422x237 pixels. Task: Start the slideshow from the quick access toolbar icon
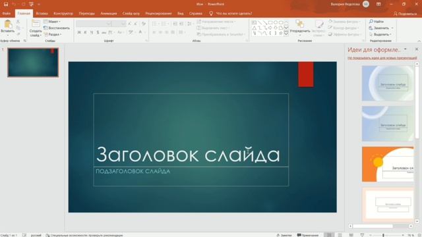(32, 5)
